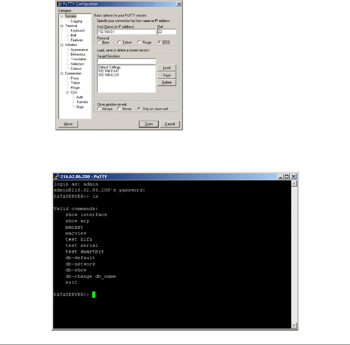This screenshot has height=345, width=350.
Task: Close the 216.62.86.208 PuTTY terminal window
Action: click(293, 177)
